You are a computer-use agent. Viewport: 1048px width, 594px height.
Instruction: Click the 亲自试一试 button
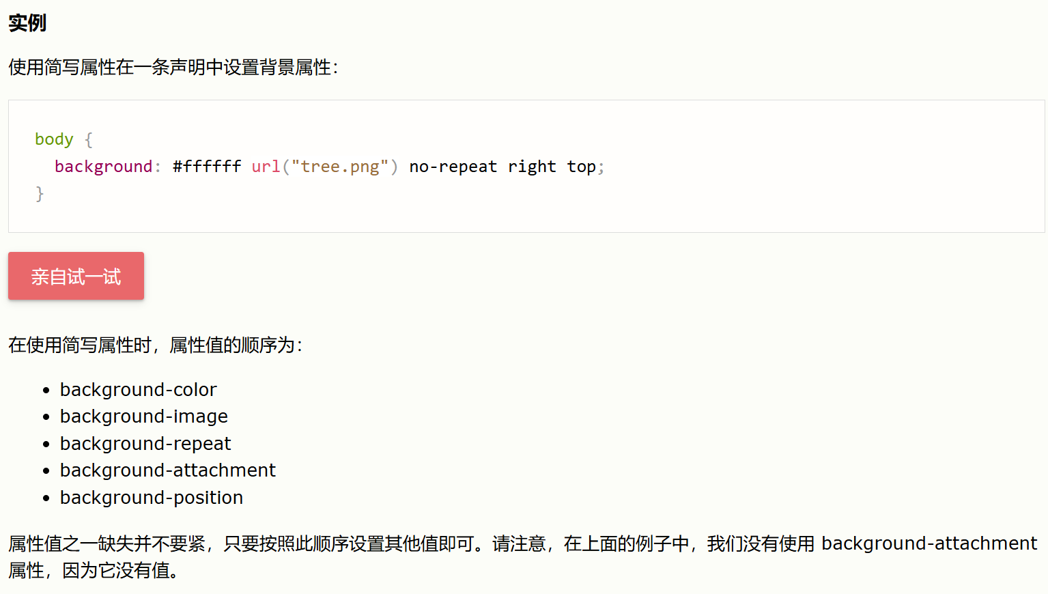[x=76, y=276]
